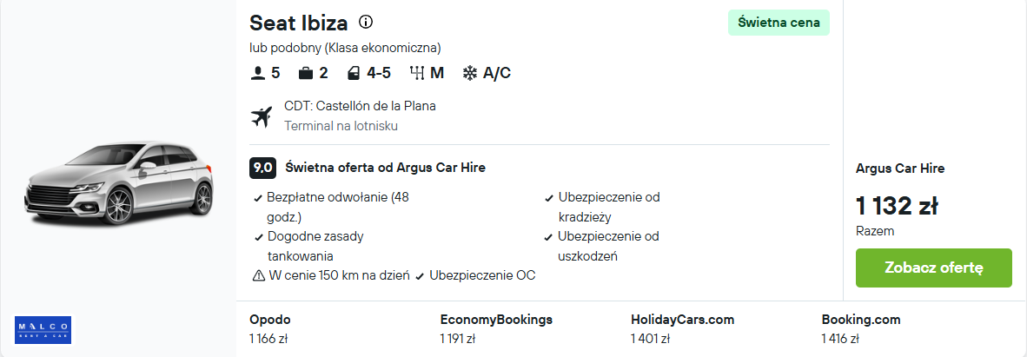Open the Opodo 1 166 zł offer

(x=270, y=328)
